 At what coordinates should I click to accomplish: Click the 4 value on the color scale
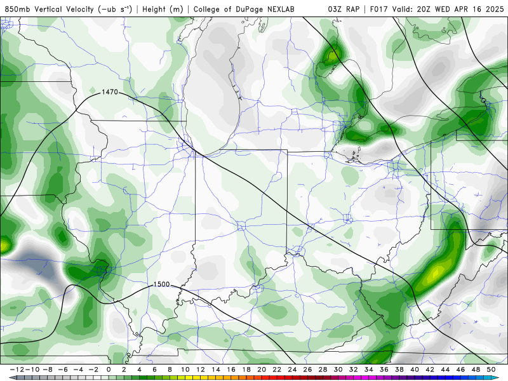click(139, 370)
